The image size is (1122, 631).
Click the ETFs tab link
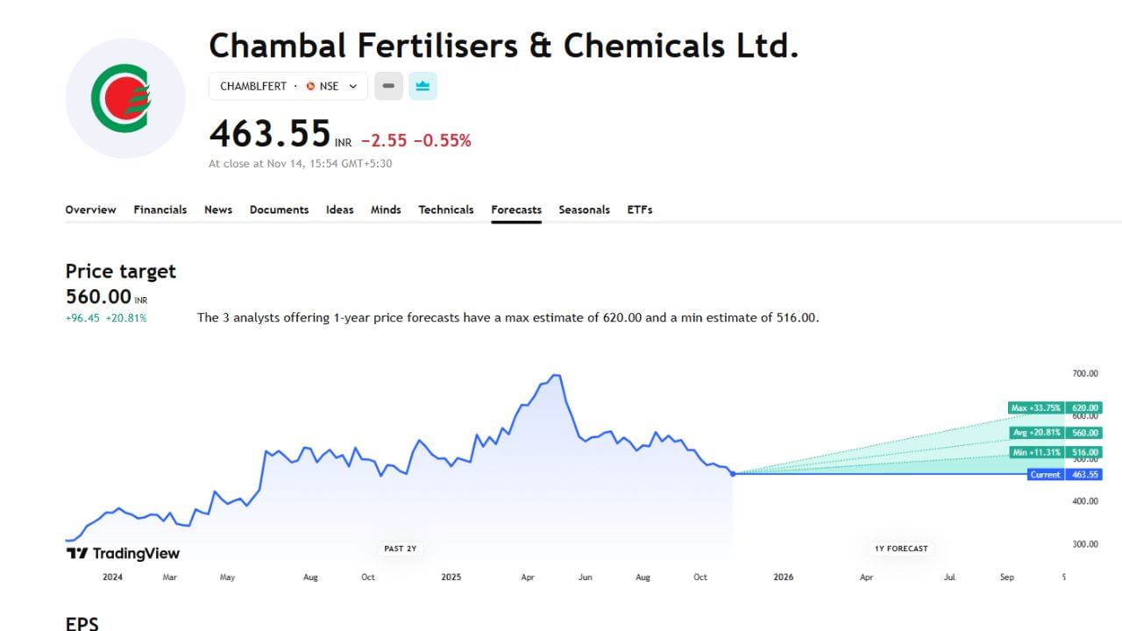640,209
